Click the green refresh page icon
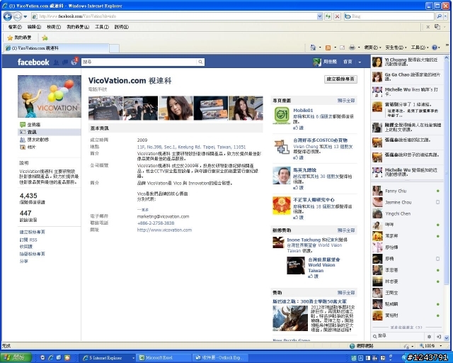453x363 pixels. (328, 16)
